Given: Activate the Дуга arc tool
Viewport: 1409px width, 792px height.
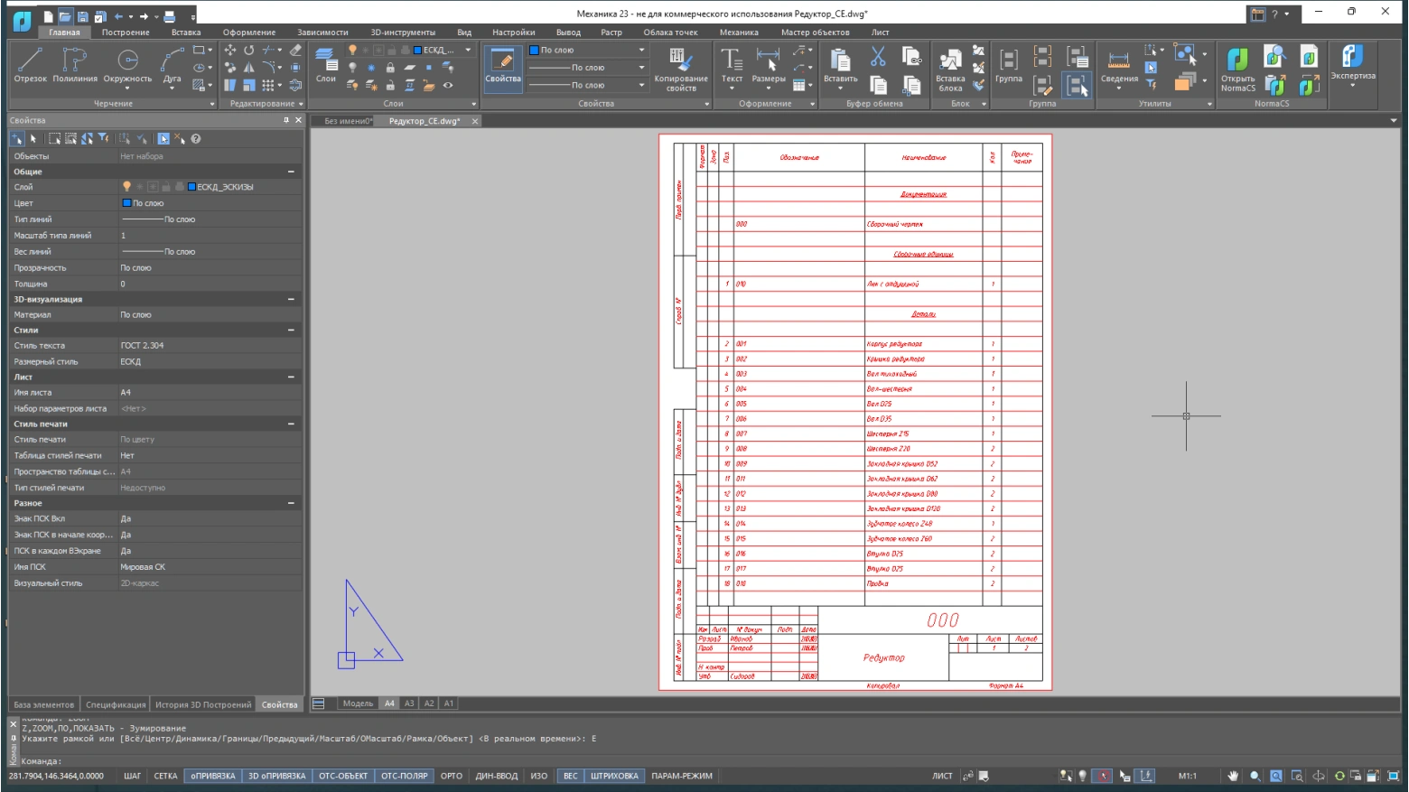Looking at the screenshot, I should (172, 66).
